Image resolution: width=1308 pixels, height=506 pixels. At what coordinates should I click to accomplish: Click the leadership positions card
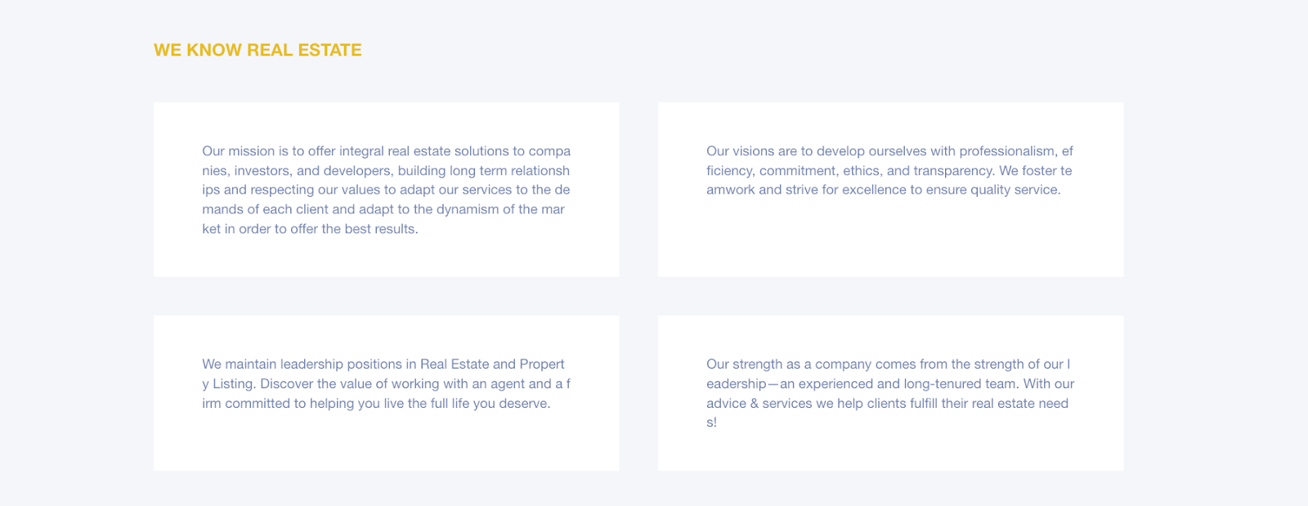386,393
